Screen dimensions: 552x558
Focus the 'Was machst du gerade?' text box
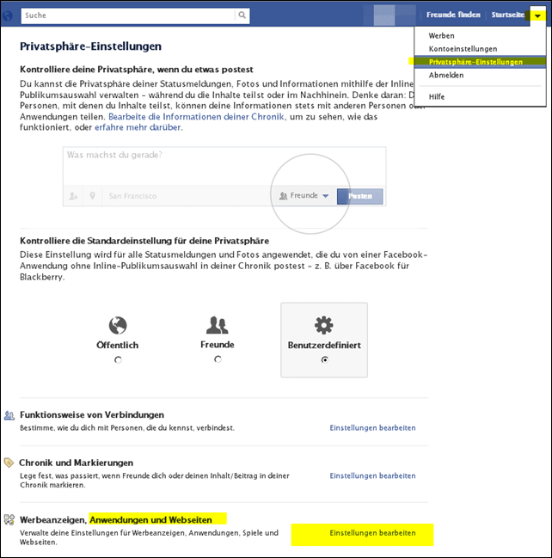[224, 166]
